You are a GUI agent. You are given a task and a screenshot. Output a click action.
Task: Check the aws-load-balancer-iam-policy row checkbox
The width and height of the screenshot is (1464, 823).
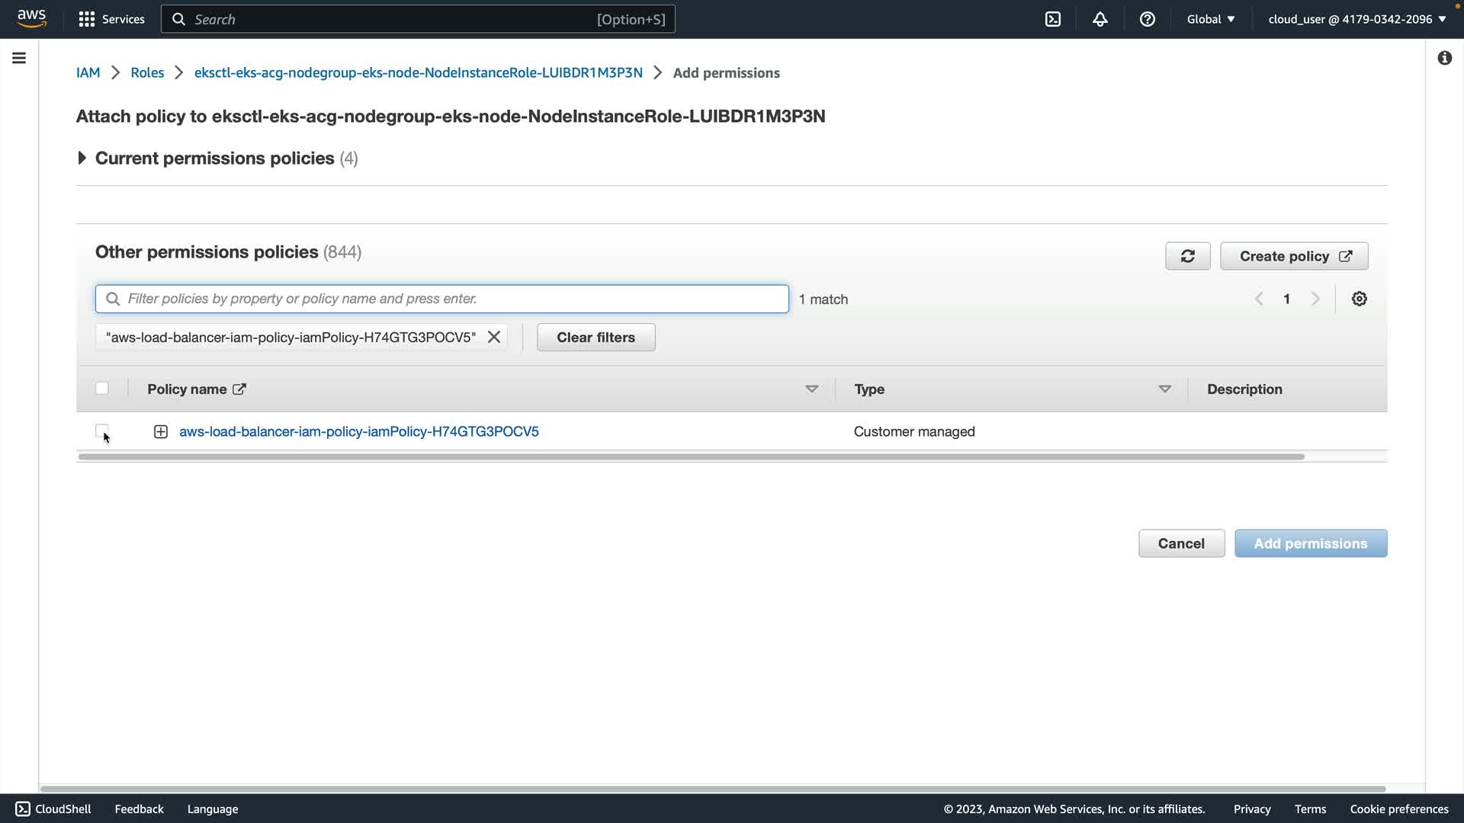coord(102,431)
